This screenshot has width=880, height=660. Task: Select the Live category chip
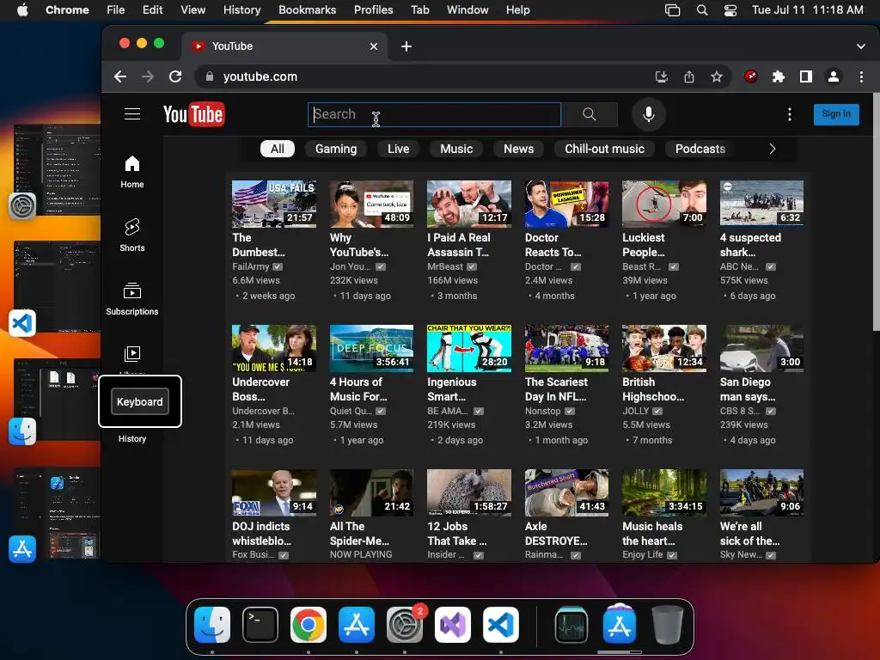tap(399, 149)
